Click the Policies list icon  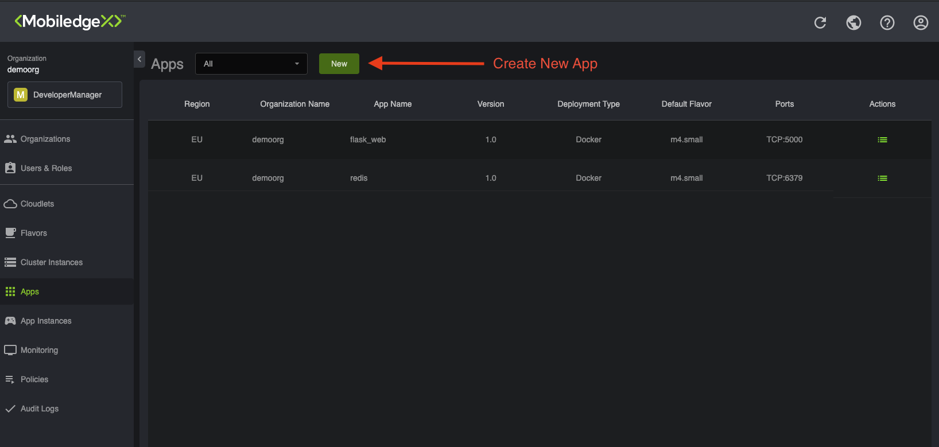pyautogui.click(x=10, y=379)
